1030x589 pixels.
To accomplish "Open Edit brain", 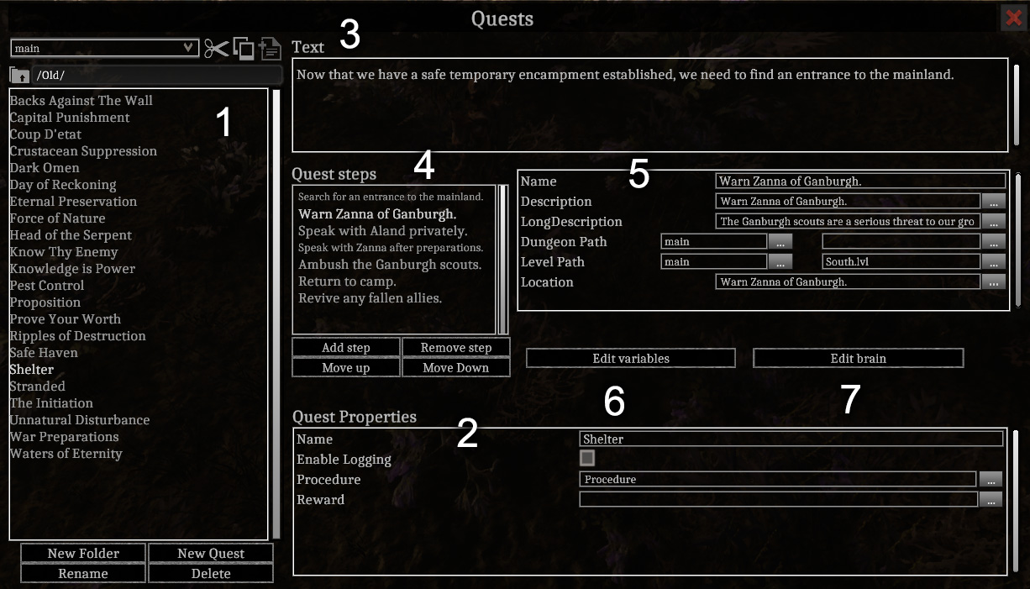I will [859, 359].
